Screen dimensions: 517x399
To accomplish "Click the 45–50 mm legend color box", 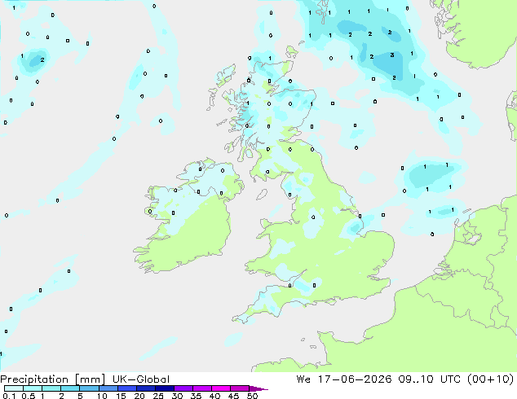I will (240, 388).
